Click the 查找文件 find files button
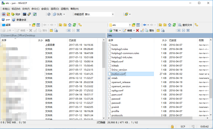This screenshot has width=213, height=129. [185, 25]
